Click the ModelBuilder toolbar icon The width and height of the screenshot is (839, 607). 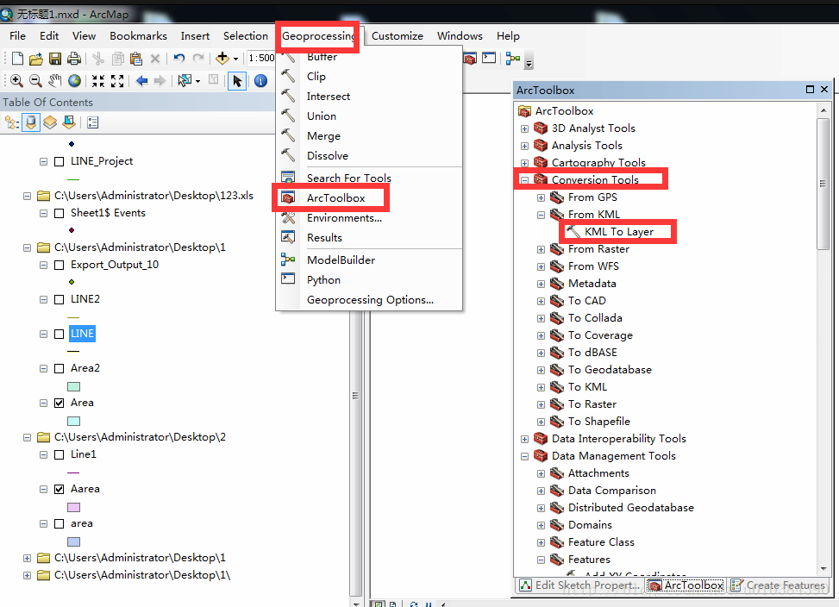(512, 59)
